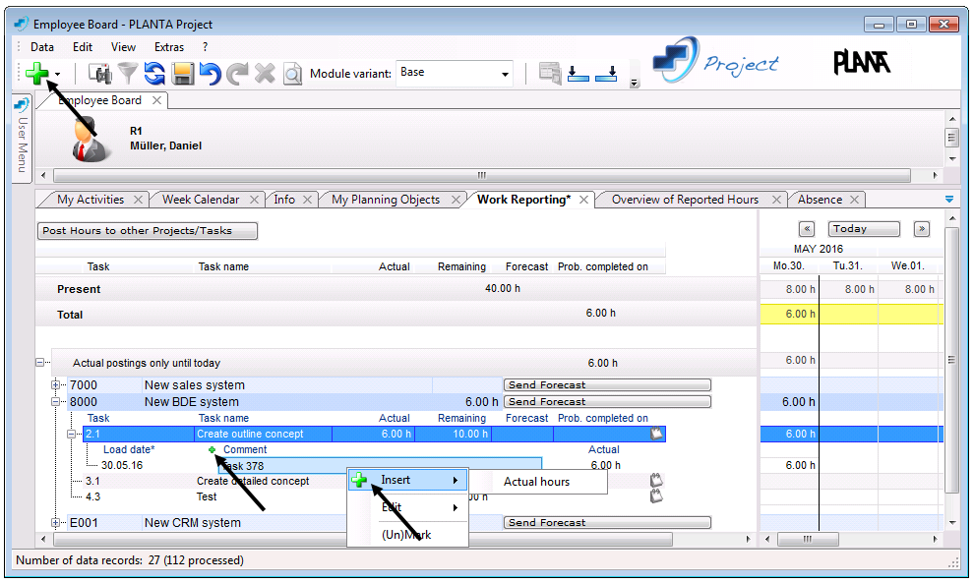Viewport: 974px width, 583px height.
Task: Click the blue refresh arrows icon
Action: pyautogui.click(x=154, y=74)
